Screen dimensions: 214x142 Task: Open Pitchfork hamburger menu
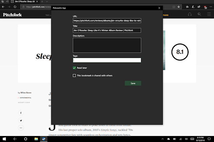pyautogui.click(x=209, y=14)
